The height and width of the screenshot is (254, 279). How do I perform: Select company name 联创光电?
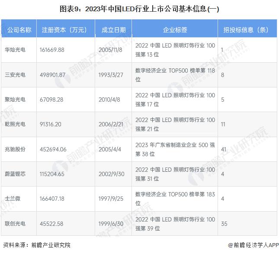(15, 224)
